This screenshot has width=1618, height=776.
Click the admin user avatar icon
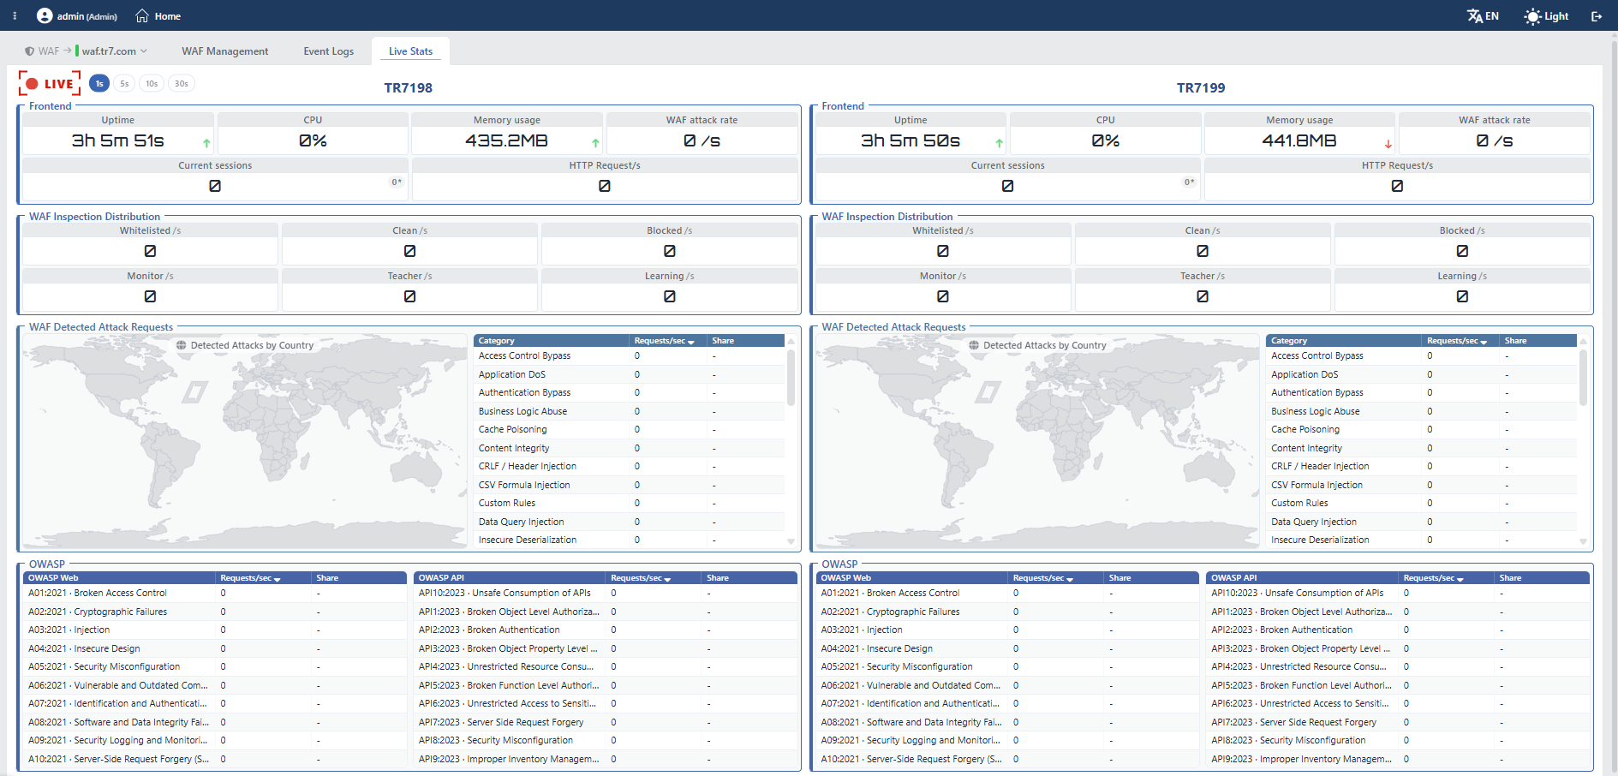(x=45, y=16)
